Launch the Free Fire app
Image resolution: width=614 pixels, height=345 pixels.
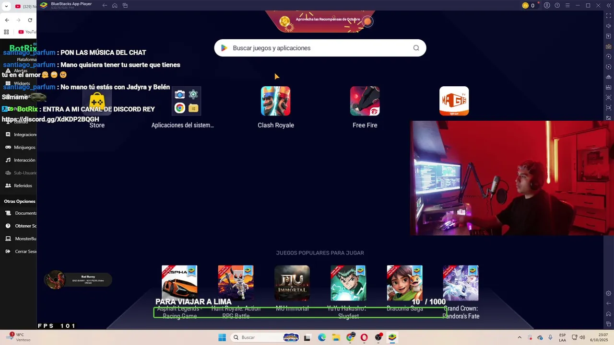[365, 101]
